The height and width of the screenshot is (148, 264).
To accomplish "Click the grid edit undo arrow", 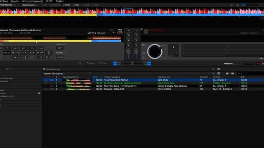I will (x=47, y=48).
